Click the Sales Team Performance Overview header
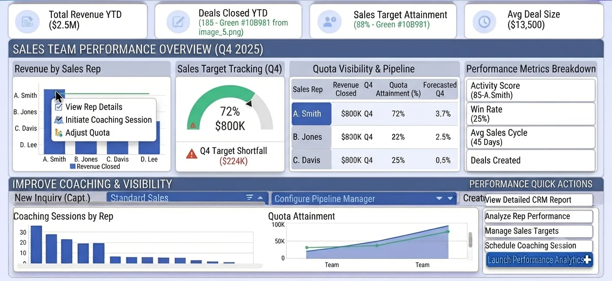612x281 pixels. click(138, 49)
